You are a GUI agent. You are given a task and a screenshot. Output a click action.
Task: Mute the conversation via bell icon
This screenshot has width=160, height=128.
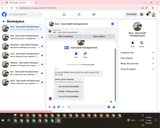pos(132,43)
